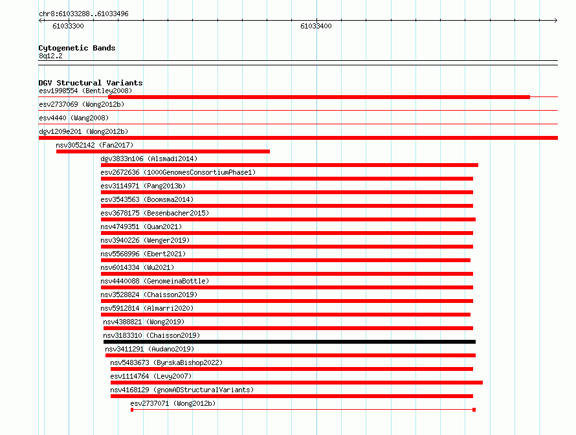Click the chr8:61033288..61033496 position text

pos(83,14)
